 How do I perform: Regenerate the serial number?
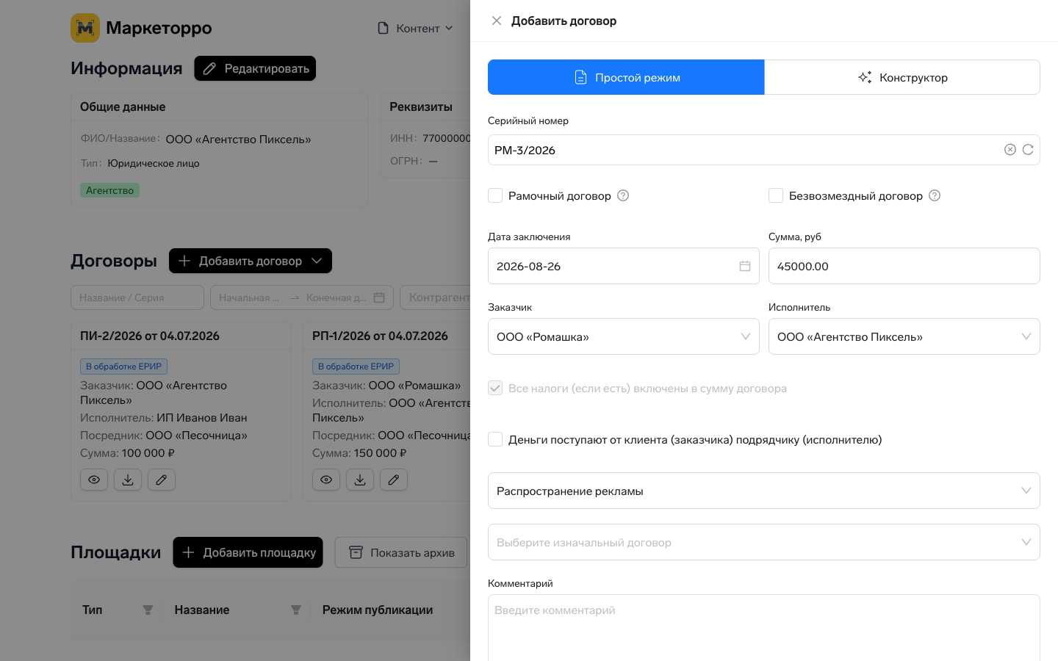click(1028, 150)
